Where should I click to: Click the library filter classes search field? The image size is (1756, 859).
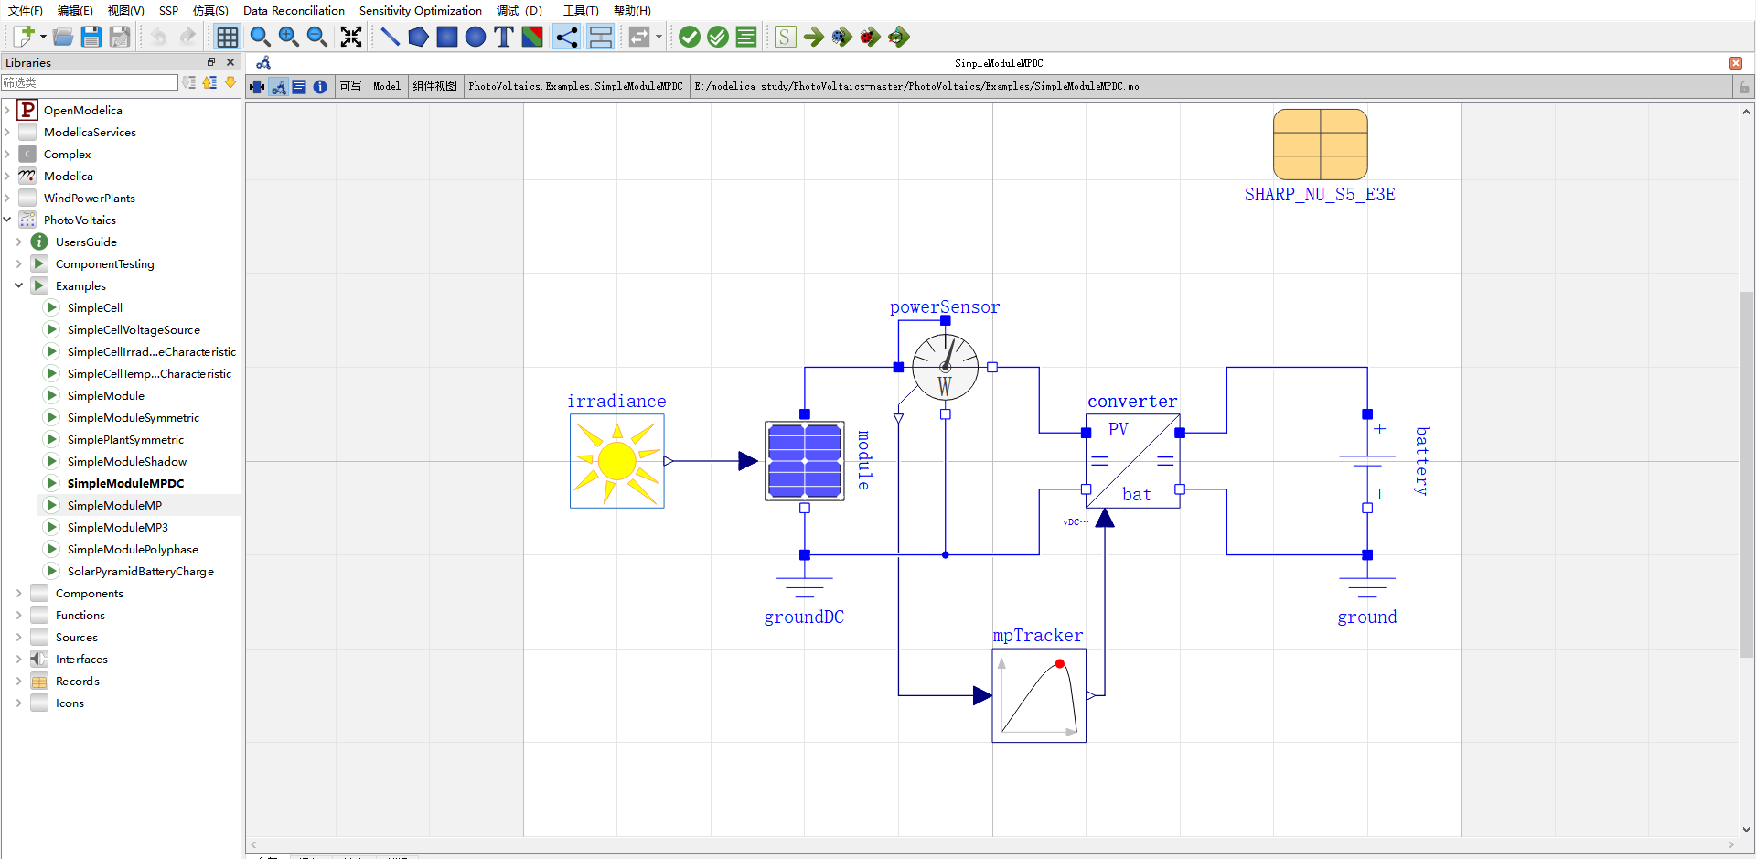tap(90, 82)
